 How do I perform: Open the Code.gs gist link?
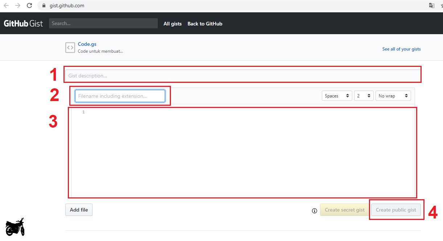(87, 44)
